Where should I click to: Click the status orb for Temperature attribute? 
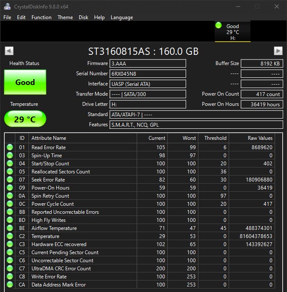tap(10, 236)
